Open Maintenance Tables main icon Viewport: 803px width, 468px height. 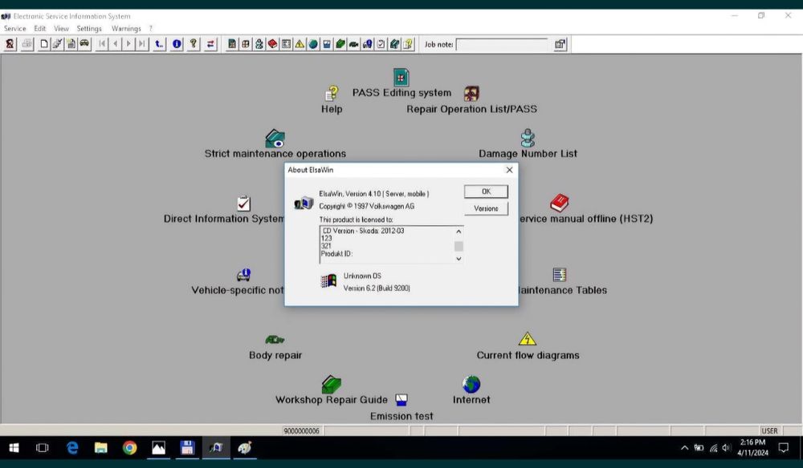click(x=559, y=275)
